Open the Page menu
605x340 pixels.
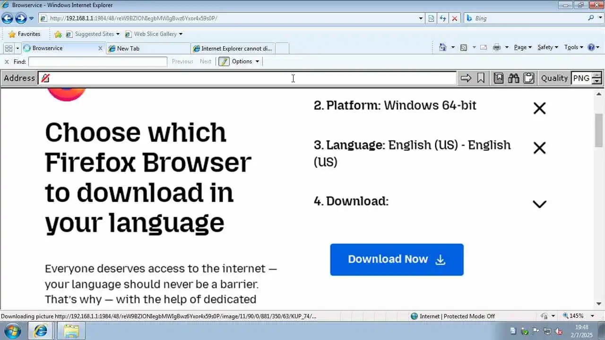(x=523, y=47)
